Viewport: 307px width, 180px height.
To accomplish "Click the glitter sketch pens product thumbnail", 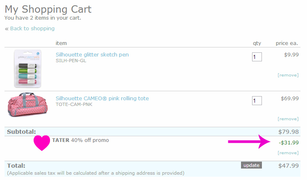I will [27, 69].
